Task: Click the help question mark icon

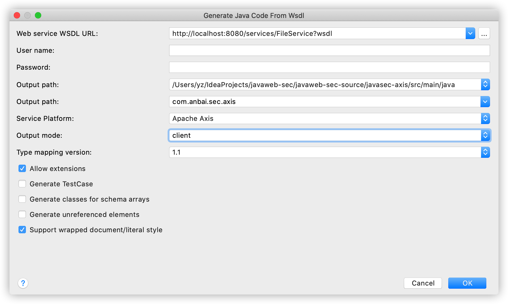Action: coord(23,283)
